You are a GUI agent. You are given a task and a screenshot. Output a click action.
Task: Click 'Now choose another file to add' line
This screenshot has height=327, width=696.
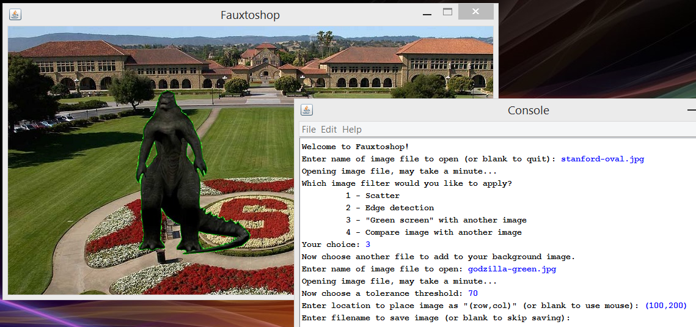[438, 257]
